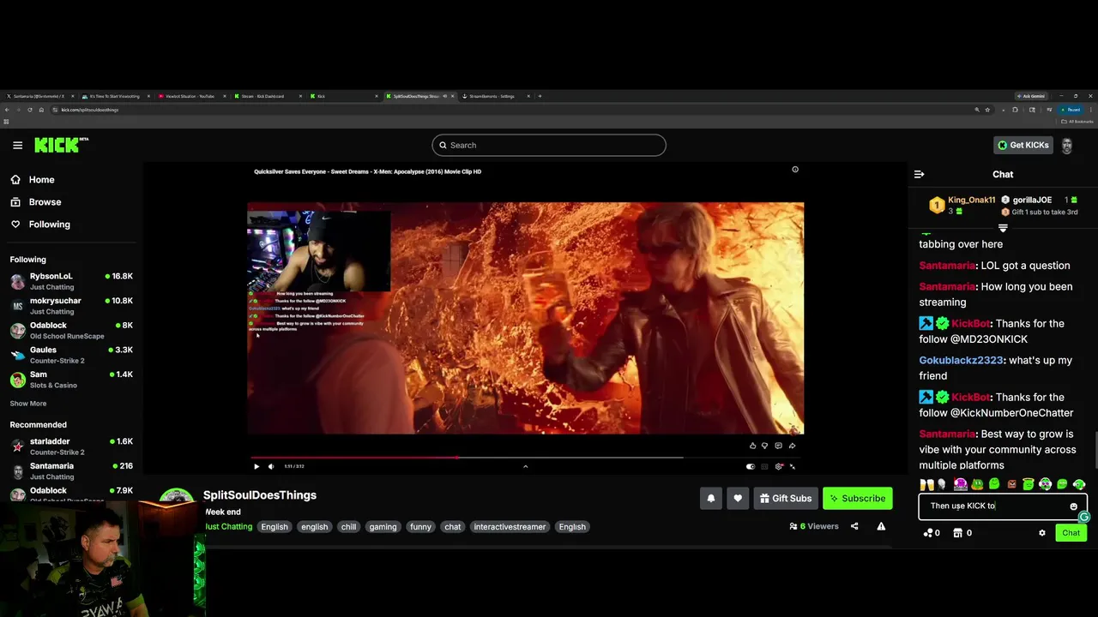Open Odablock 8K viewers channel

[71, 331]
